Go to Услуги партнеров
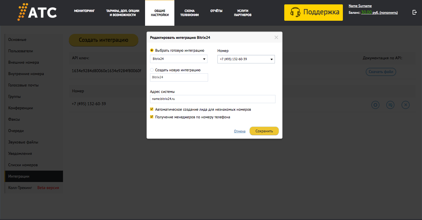 [x=243, y=13]
